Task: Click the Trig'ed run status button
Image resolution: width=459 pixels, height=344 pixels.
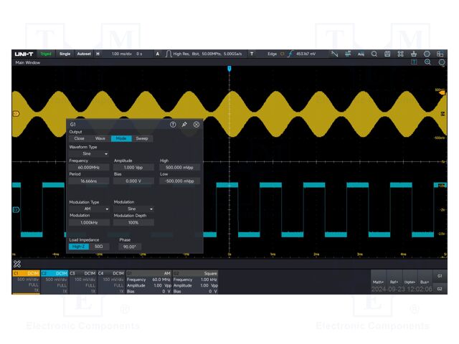Action: tap(46, 54)
